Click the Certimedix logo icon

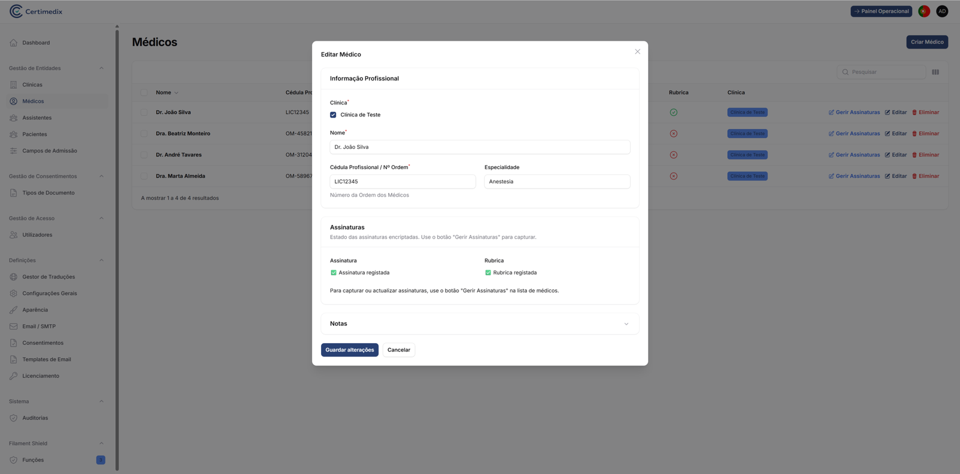pyautogui.click(x=16, y=11)
